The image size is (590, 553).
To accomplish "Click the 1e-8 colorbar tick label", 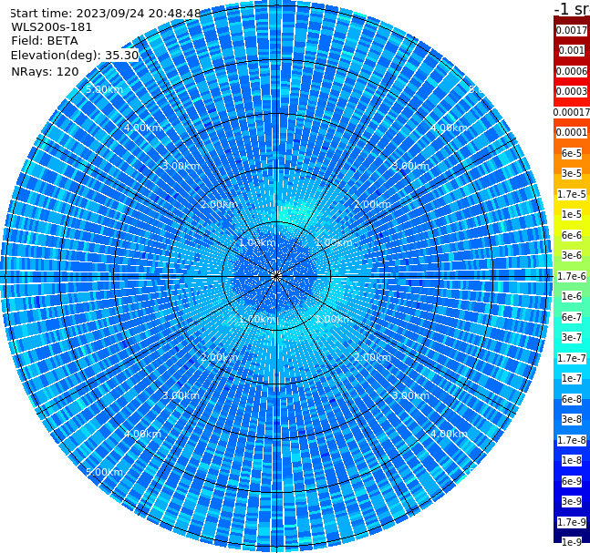I will 572,460.
